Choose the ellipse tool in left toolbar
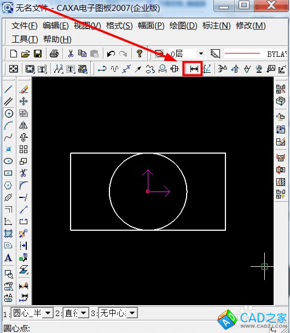Screen dimensions: 290x333 (x=8, y=161)
